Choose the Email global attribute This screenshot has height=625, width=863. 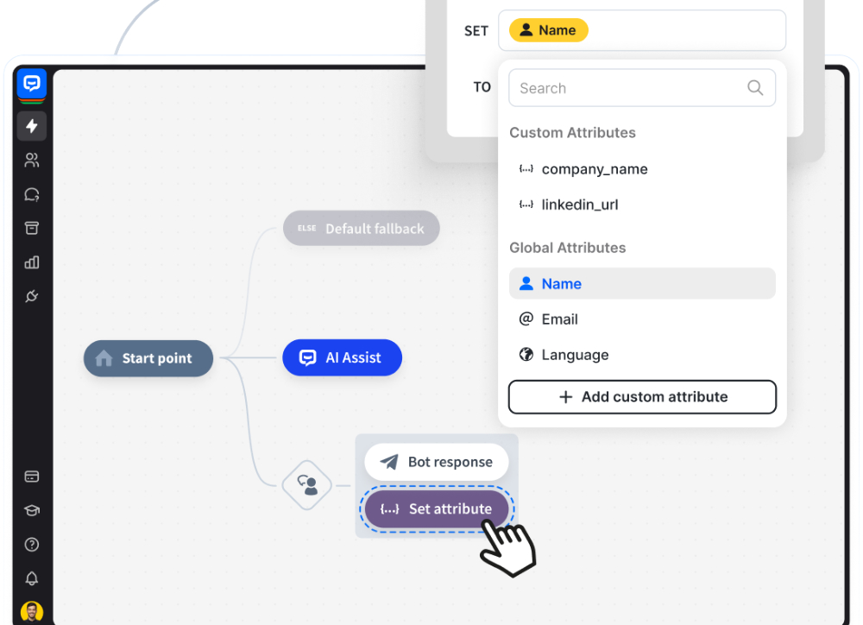click(559, 319)
